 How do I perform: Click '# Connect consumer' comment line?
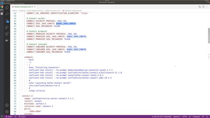(37, 44)
